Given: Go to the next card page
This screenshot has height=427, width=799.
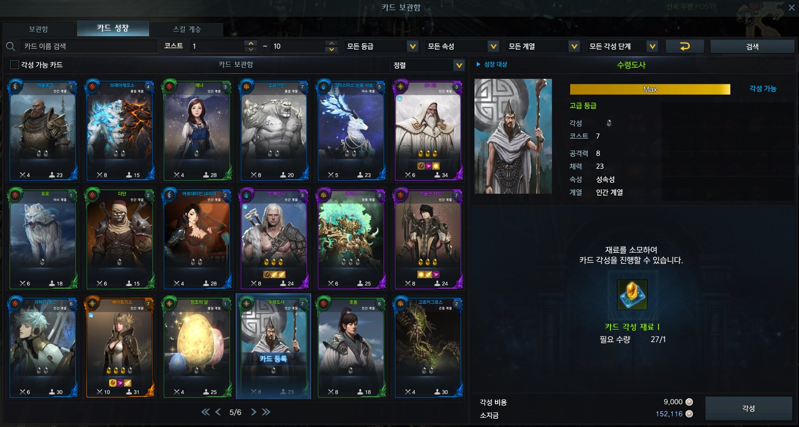Looking at the screenshot, I should click(x=253, y=412).
